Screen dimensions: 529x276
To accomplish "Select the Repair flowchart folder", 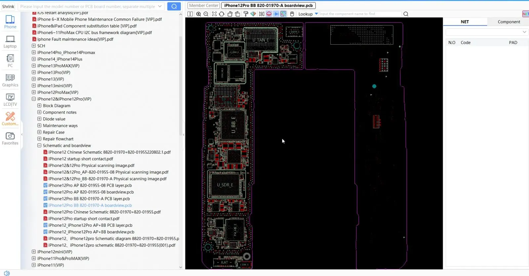I will click(x=58, y=139).
